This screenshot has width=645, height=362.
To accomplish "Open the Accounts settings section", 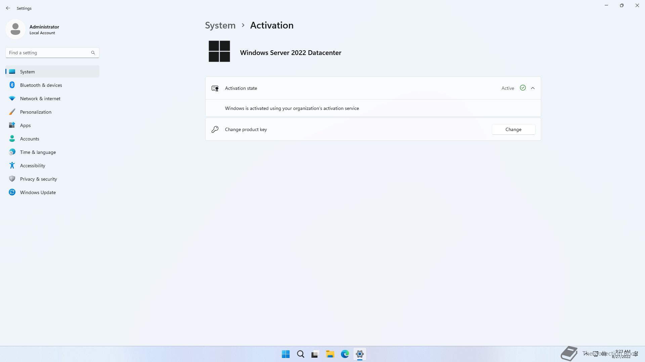I will pos(30,139).
